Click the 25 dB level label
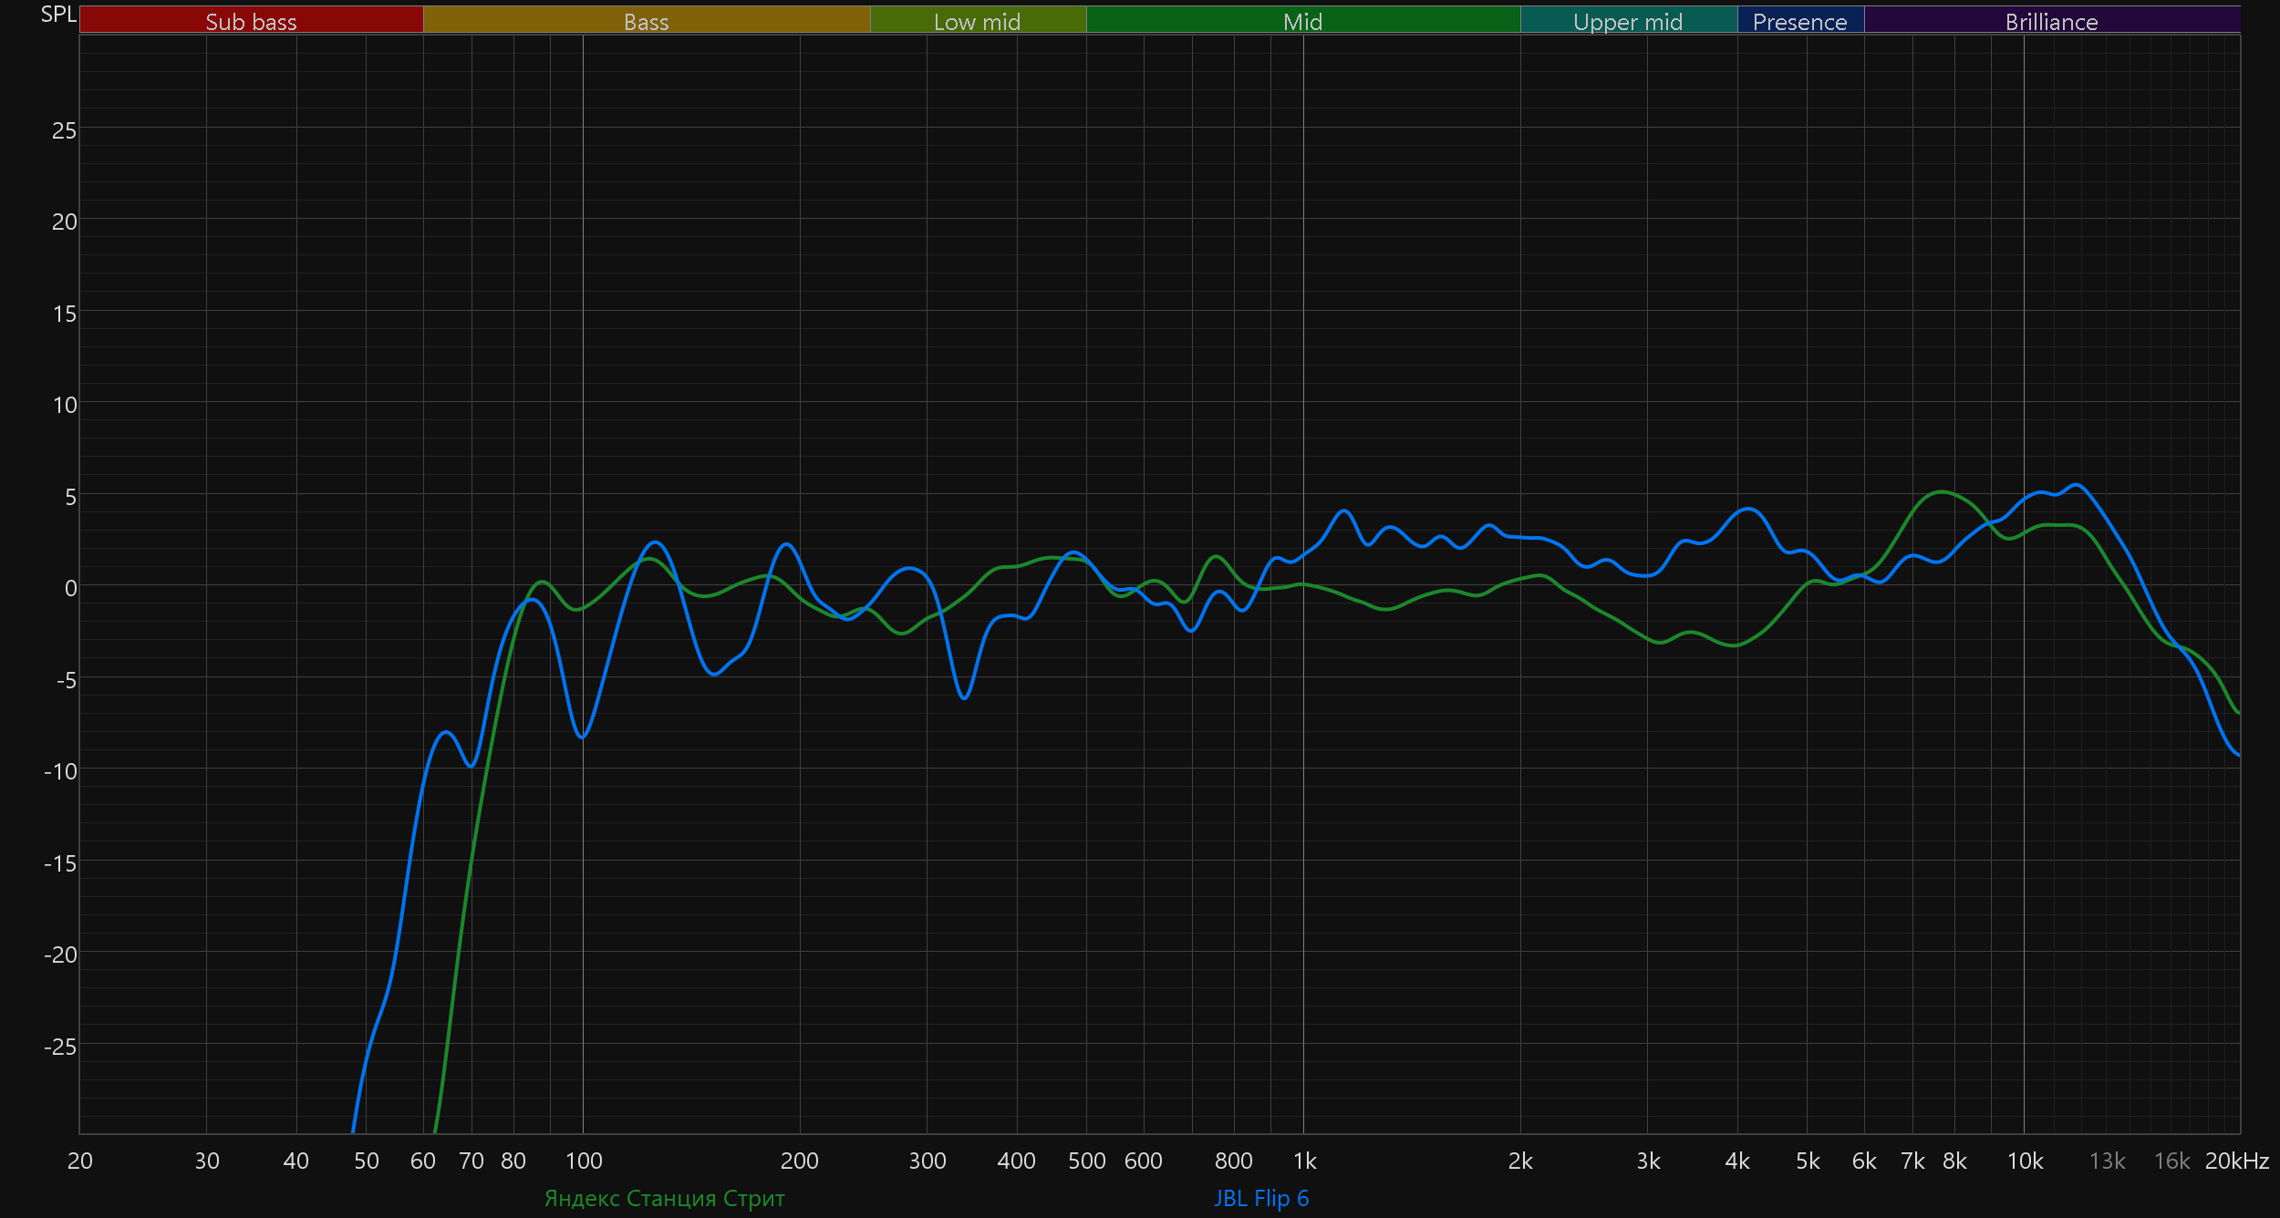Screen dimensions: 2280x1218 [64, 130]
